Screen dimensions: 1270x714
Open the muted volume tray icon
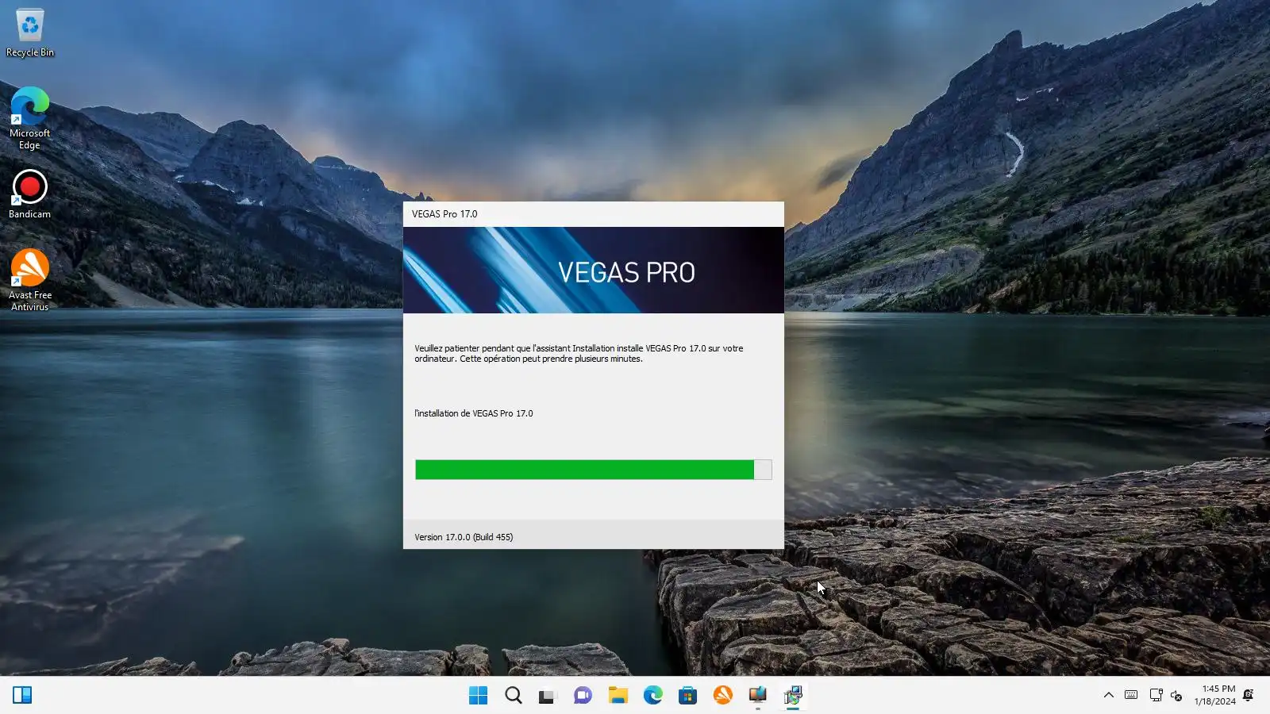tap(1177, 696)
